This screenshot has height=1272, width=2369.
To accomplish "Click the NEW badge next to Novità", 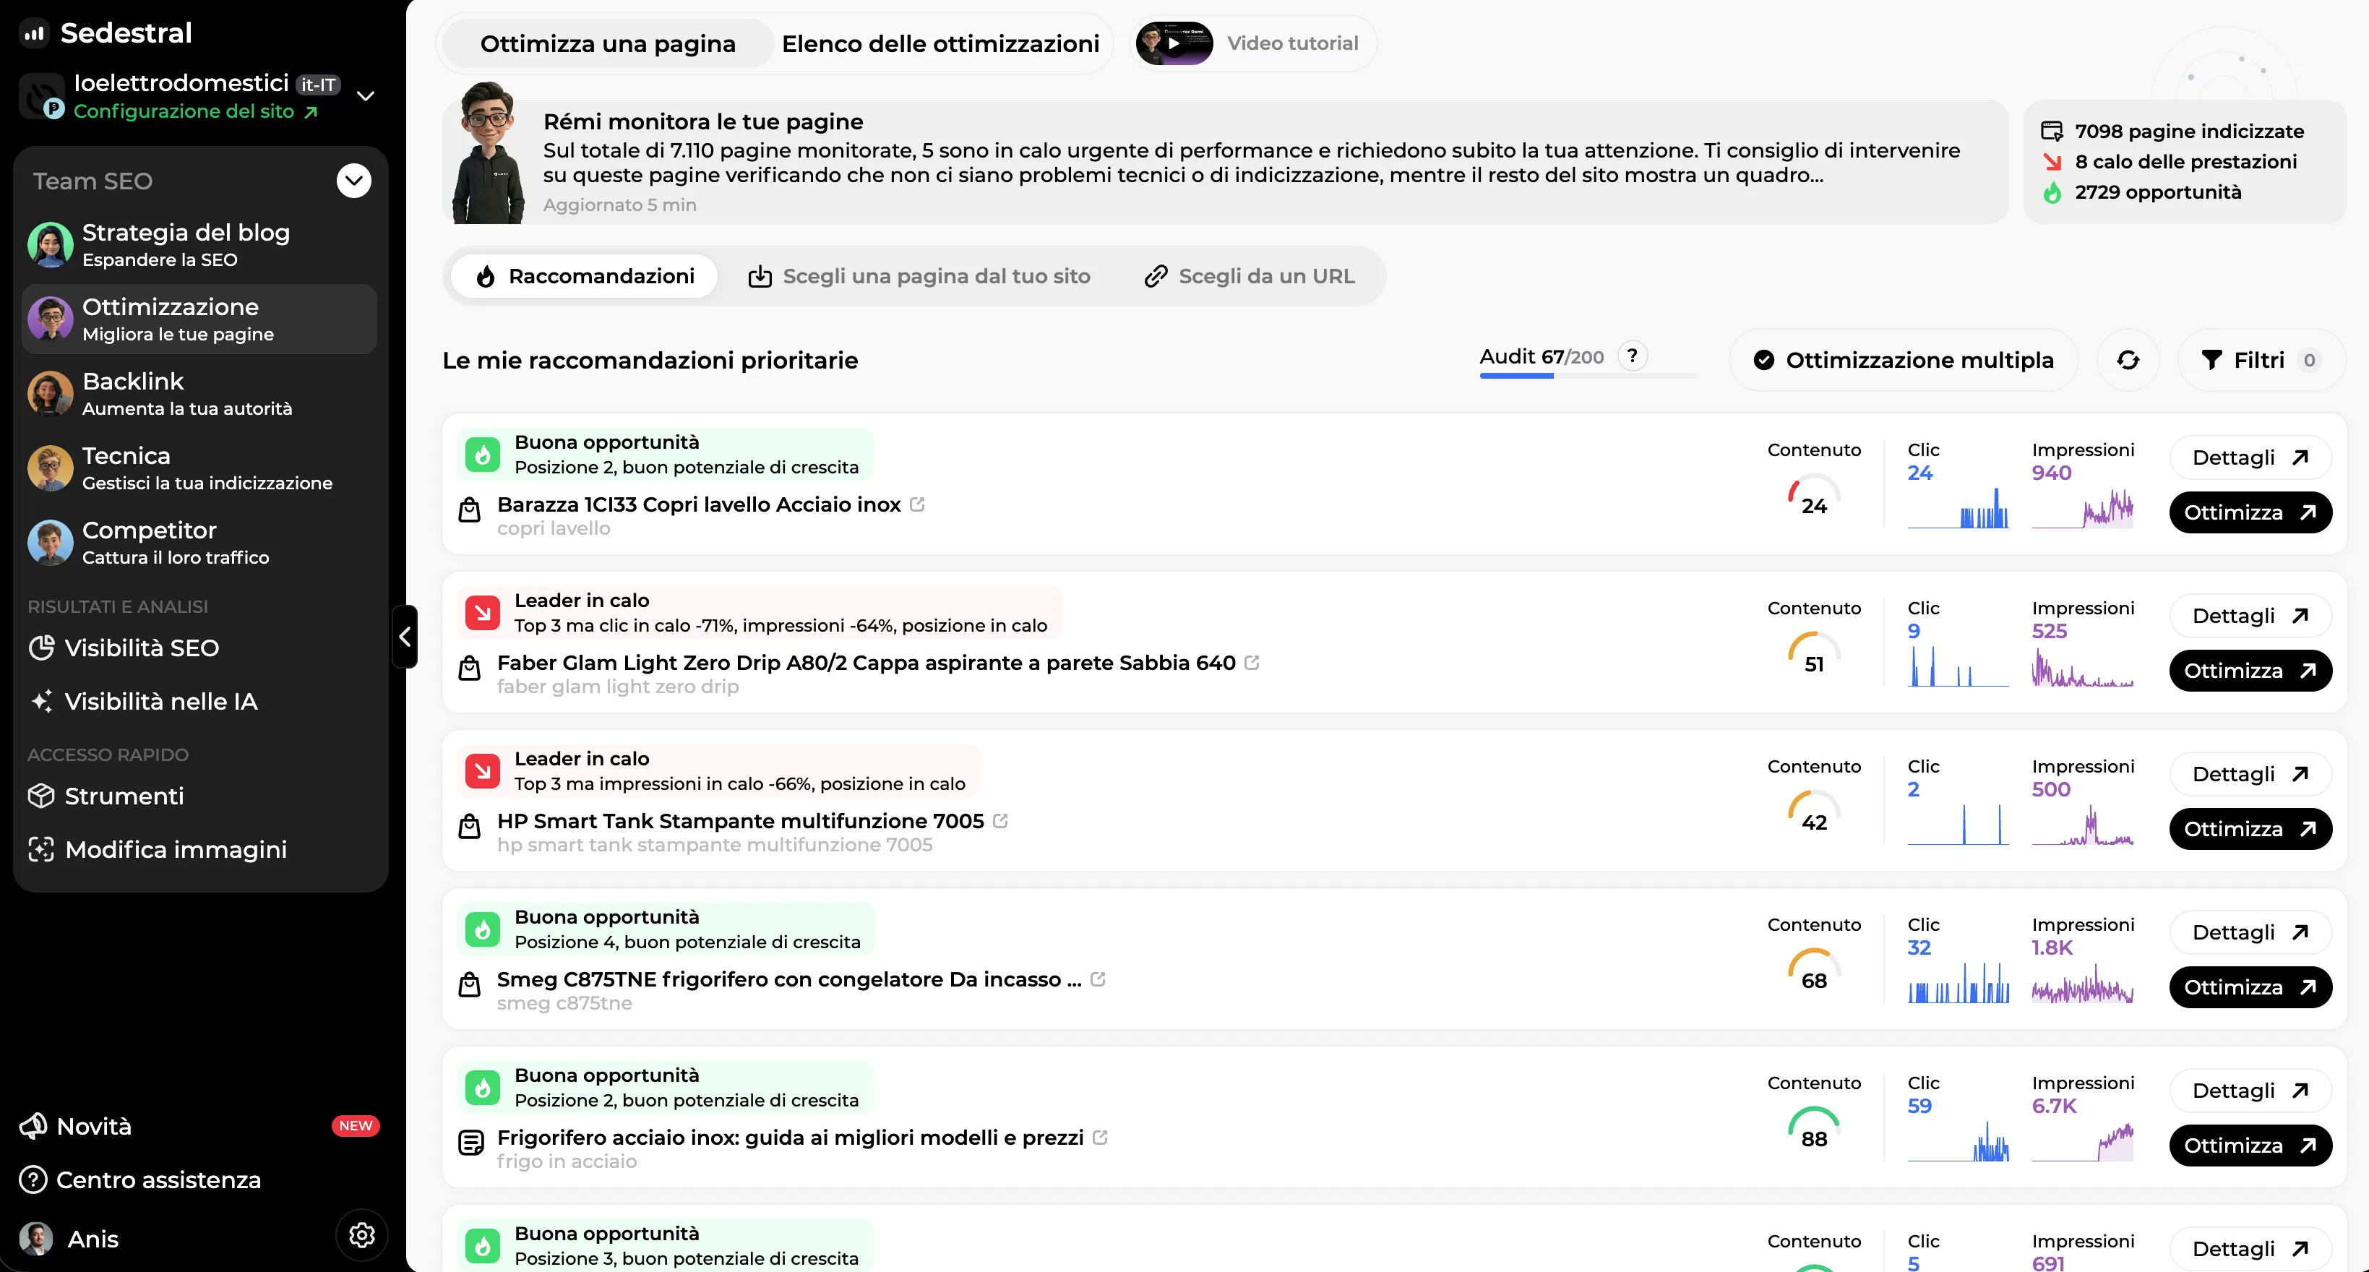I will click(x=356, y=1126).
